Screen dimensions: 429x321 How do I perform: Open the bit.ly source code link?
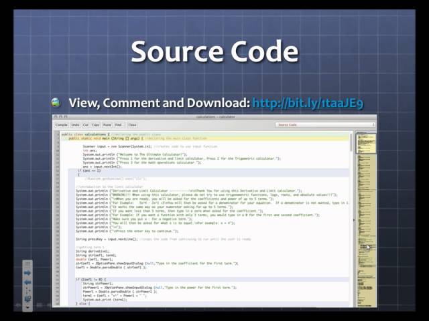pyautogui.click(x=308, y=103)
